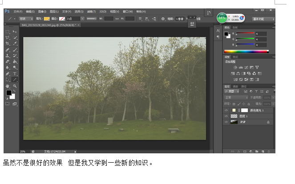Viewport: 295px width, 184px height.
Task: Open the 正常 blend mode dropdown
Action: coord(236,97)
